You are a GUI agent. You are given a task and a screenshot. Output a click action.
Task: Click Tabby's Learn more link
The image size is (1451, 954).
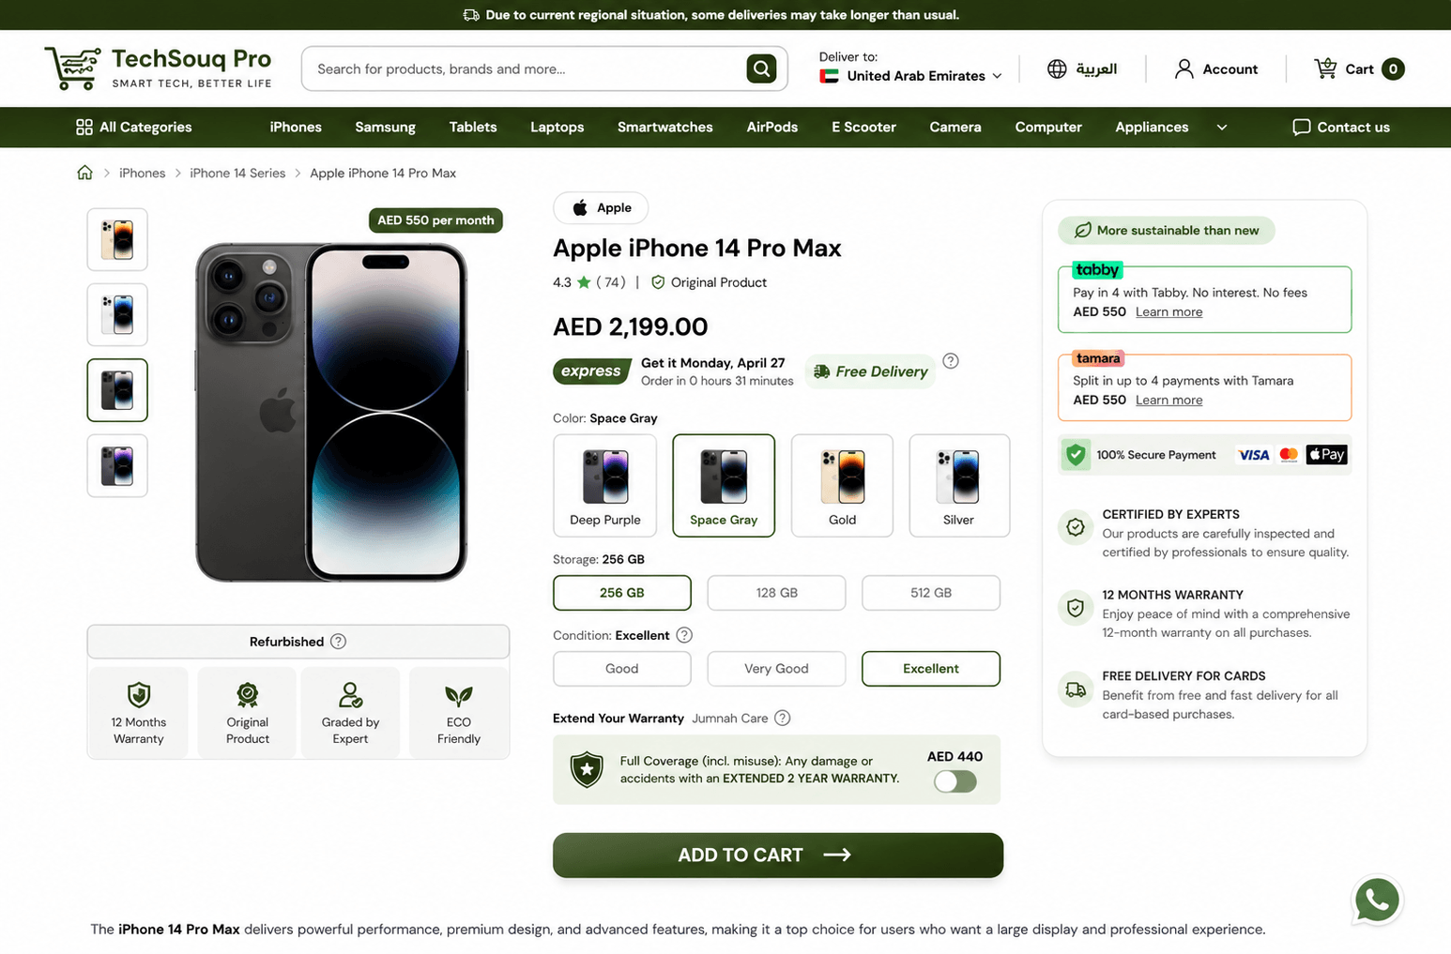click(1168, 312)
